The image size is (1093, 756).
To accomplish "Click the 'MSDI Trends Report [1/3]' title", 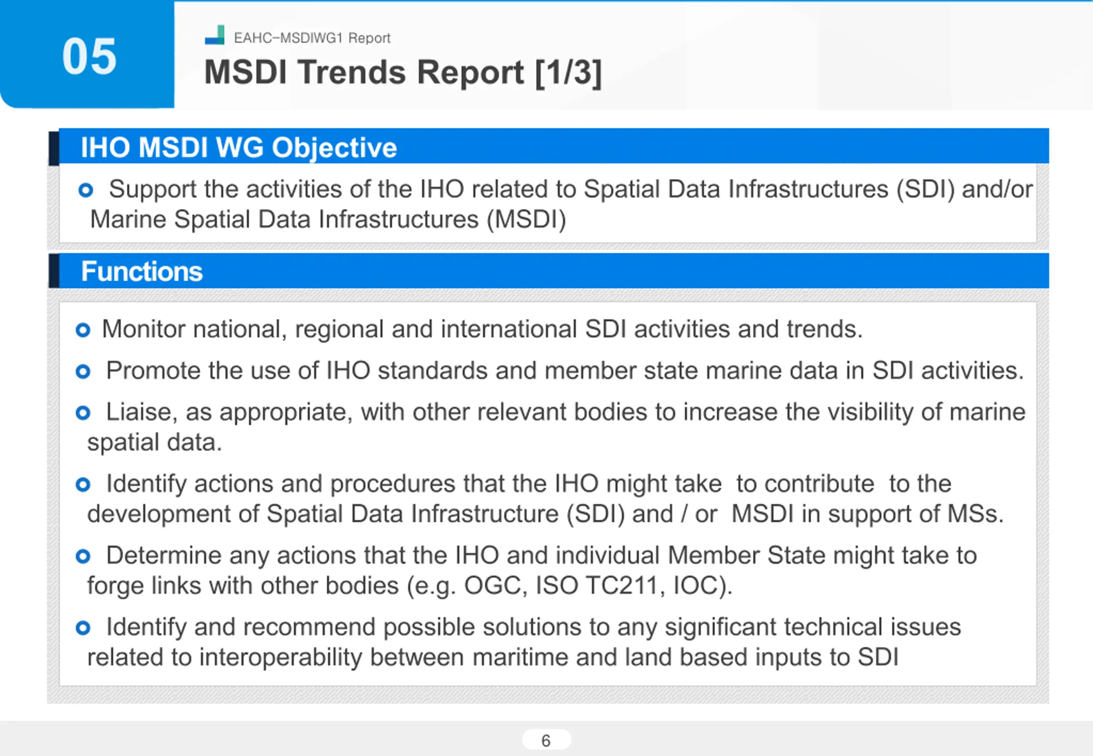I will pyautogui.click(x=403, y=73).
